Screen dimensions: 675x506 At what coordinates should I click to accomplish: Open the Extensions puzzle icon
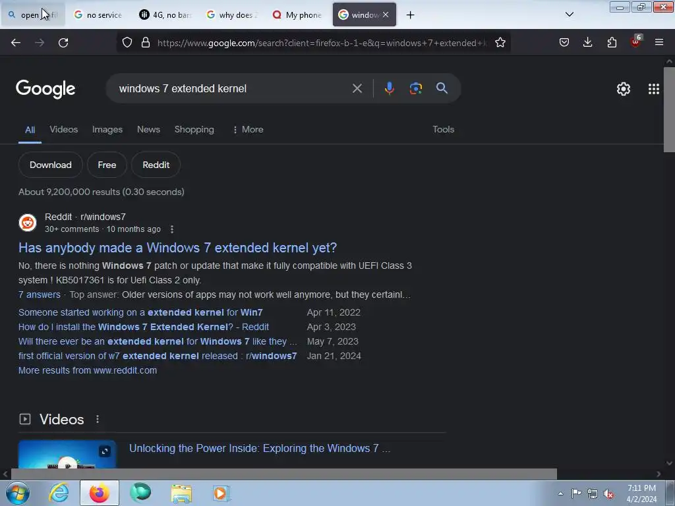(x=612, y=43)
